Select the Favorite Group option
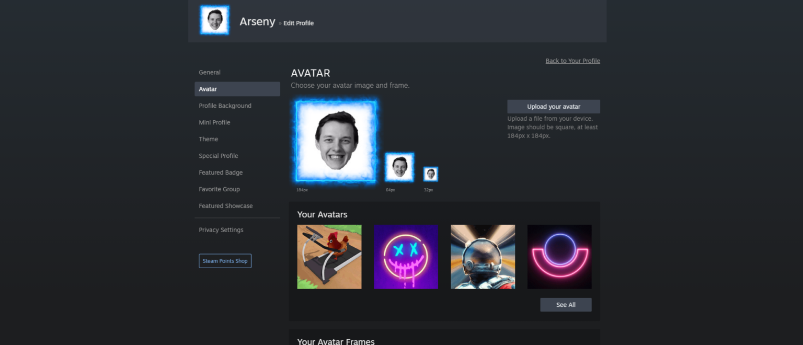The width and height of the screenshot is (803, 345). pos(219,189)
